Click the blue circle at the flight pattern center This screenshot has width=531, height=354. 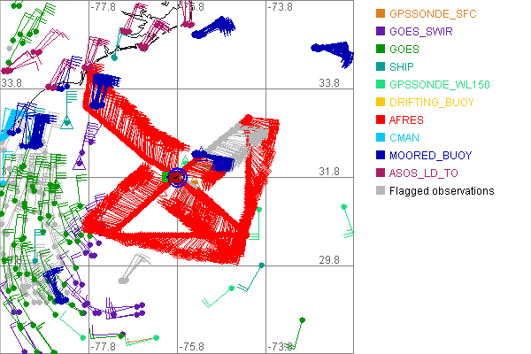pos(176,178)
